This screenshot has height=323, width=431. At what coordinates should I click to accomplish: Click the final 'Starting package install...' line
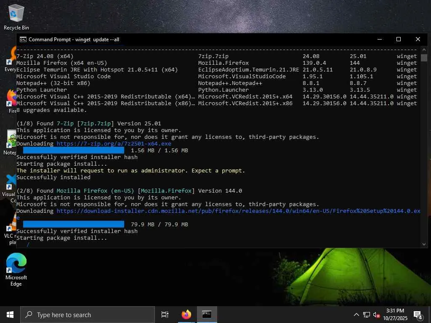click(x=62, y=238)
